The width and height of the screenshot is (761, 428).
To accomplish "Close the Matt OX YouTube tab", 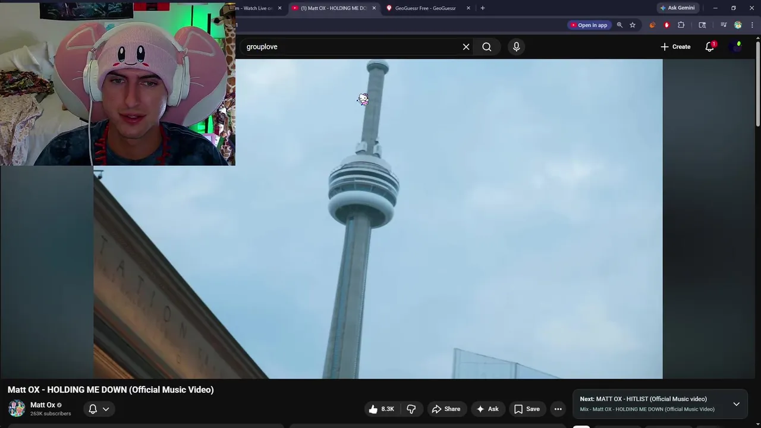I will coord(374,8).
